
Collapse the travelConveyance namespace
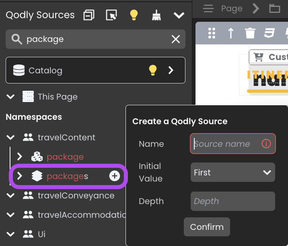[x=10, y=195]
